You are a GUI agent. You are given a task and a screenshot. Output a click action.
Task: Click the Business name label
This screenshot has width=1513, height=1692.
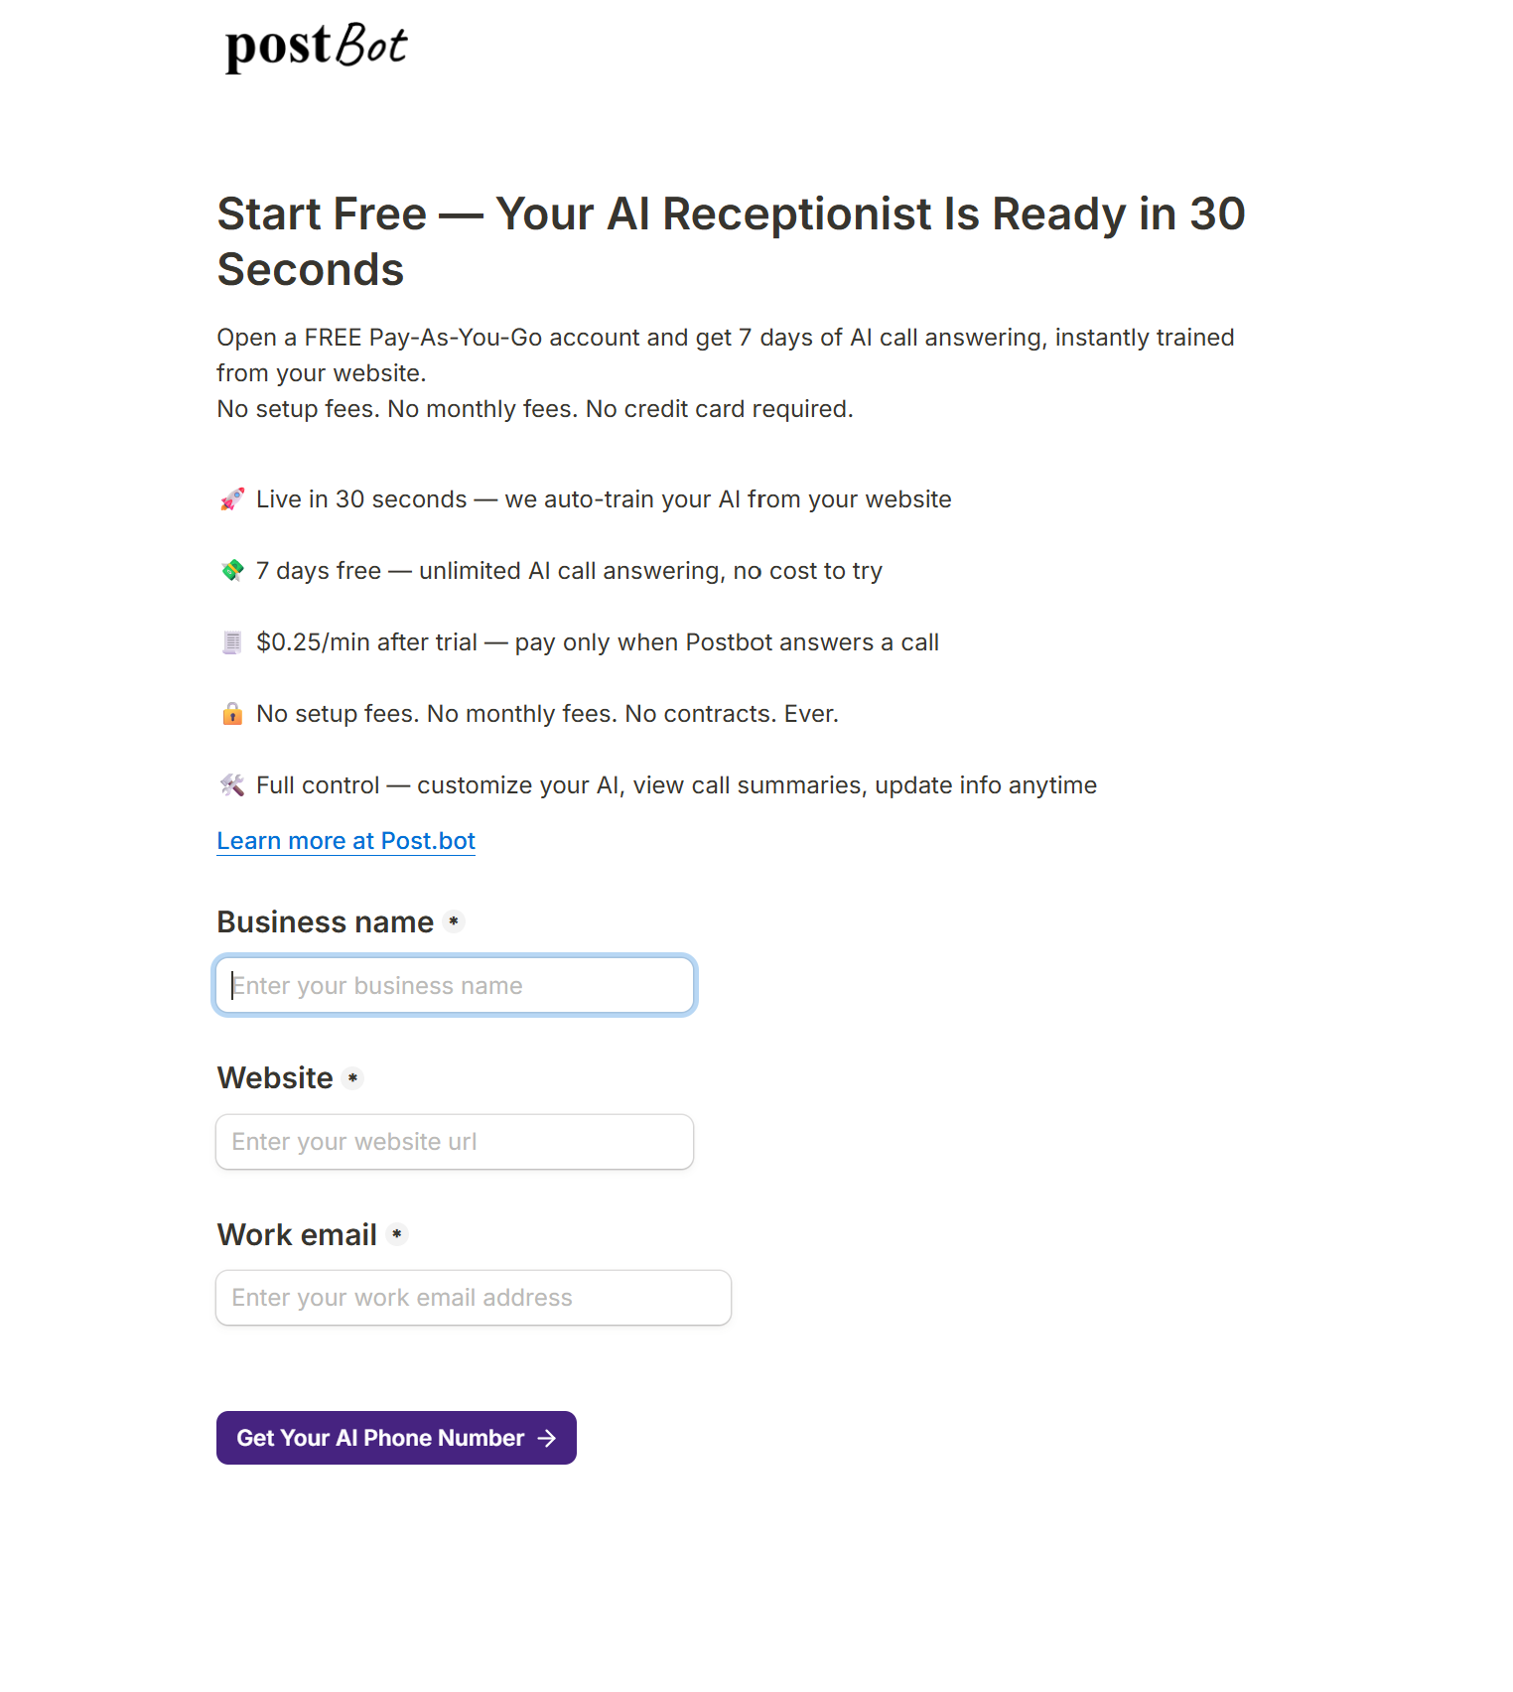(325, 922)
